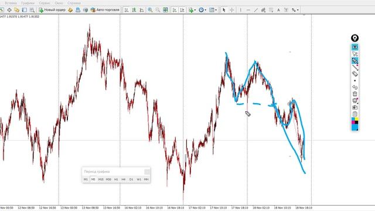
Task: Draw a vertical line tool
Action: click(241, 10)
